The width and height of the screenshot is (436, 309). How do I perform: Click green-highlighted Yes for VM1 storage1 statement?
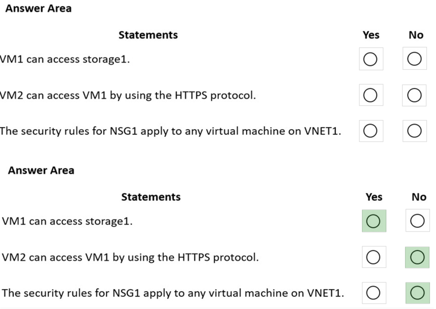click(x=373, y=221)
